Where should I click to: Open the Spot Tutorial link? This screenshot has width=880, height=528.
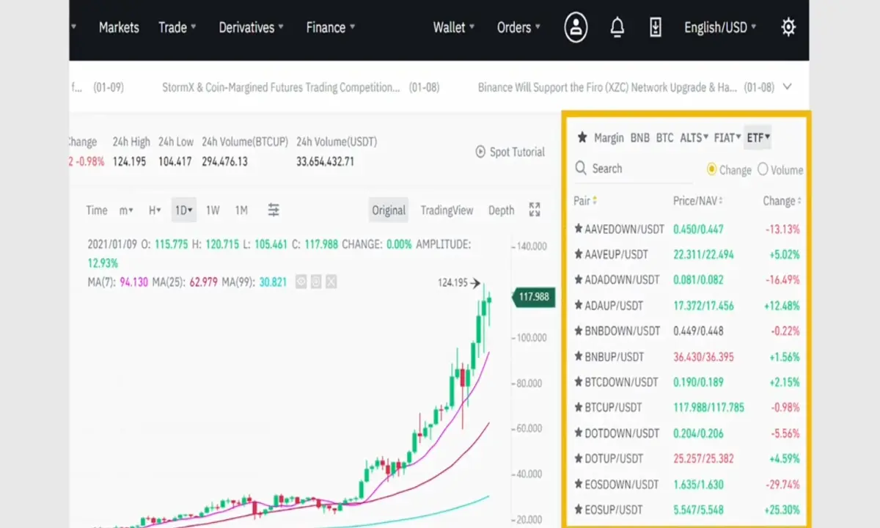coord(510,152)
